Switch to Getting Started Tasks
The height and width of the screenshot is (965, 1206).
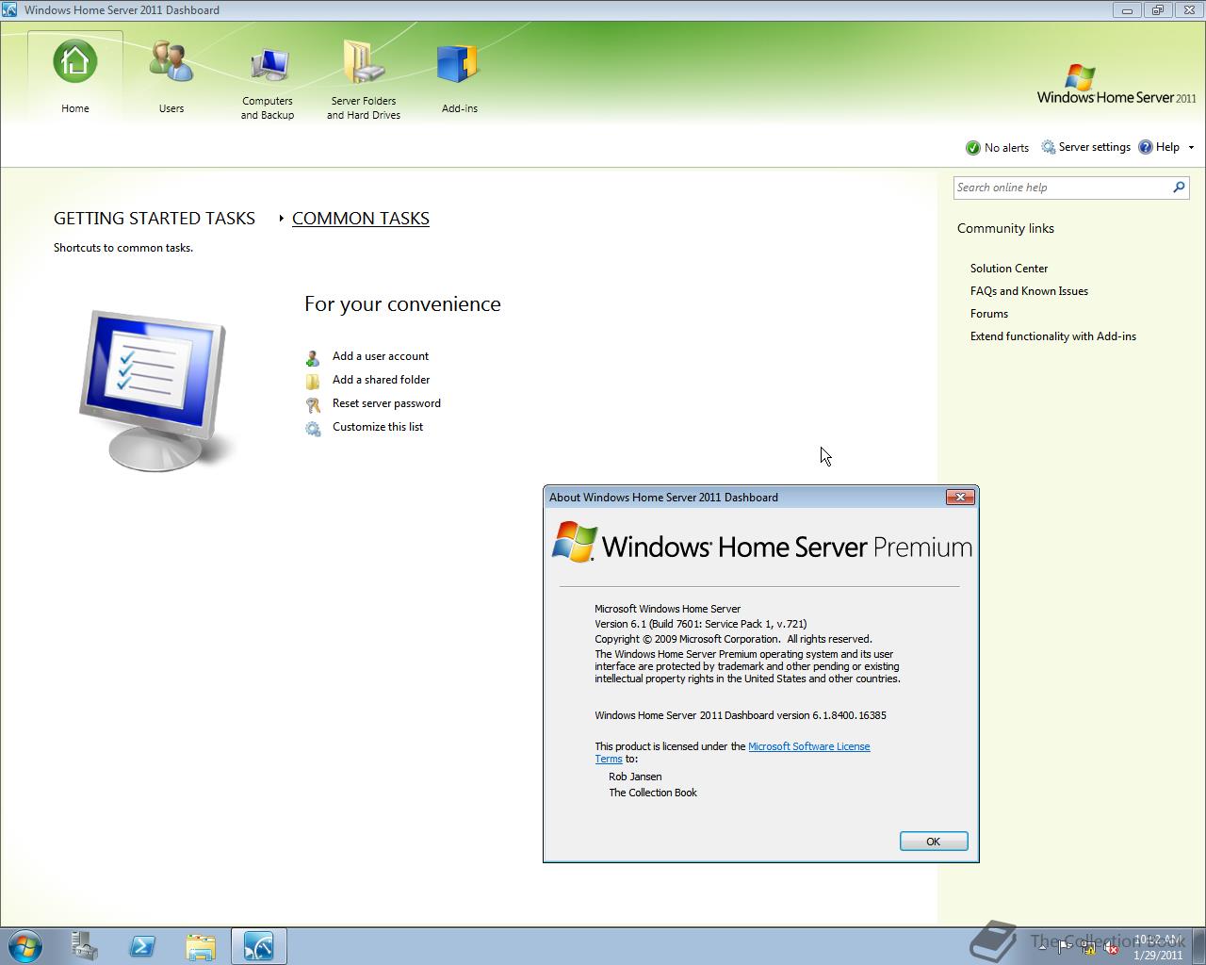[155, 219]
